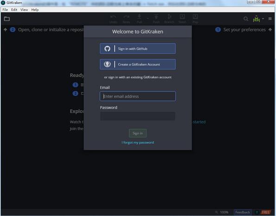The image size is (276, 216).
Task: Click step 1 badge under Ready heading
Action: click(x=75, y=85)
